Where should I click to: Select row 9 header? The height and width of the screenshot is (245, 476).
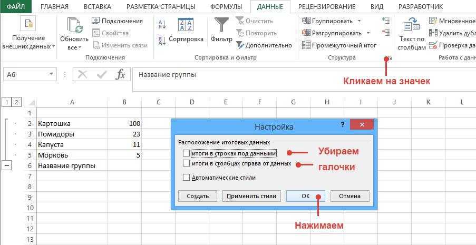pyautogui.click(x=30, y=198)
